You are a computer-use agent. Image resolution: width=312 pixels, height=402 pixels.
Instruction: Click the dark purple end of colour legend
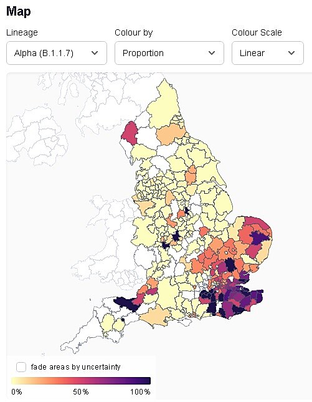click(x=146, y=381)
